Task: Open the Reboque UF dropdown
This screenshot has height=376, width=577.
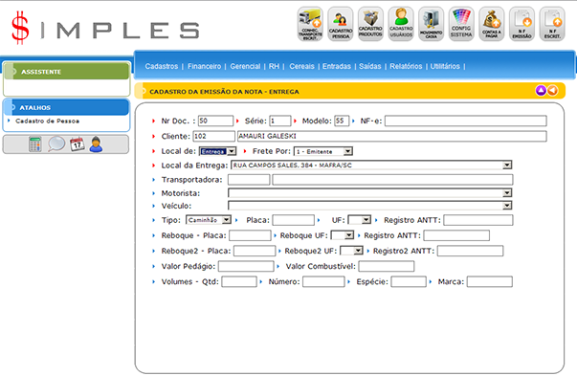Action: point(343,235)
